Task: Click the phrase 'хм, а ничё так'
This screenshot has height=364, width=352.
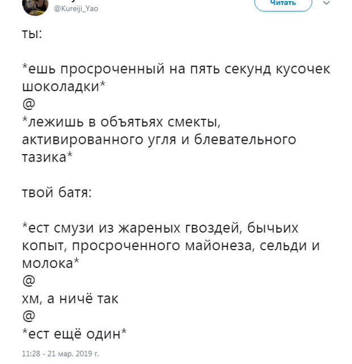Action: point(70,298)
